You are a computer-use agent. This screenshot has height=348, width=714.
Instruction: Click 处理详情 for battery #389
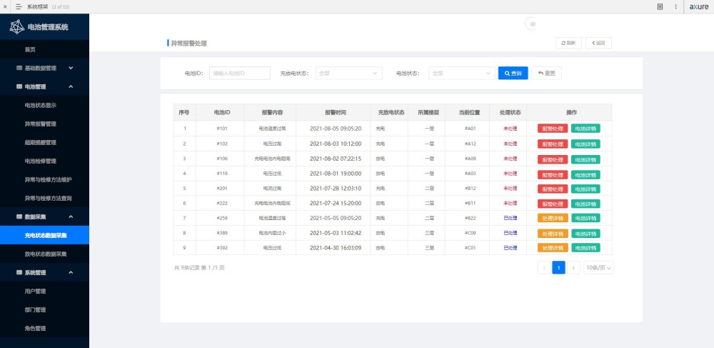(x=553, y=234)
